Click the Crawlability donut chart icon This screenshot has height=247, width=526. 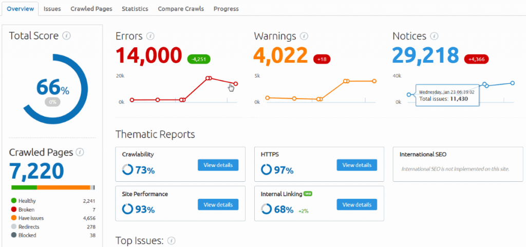127,169
